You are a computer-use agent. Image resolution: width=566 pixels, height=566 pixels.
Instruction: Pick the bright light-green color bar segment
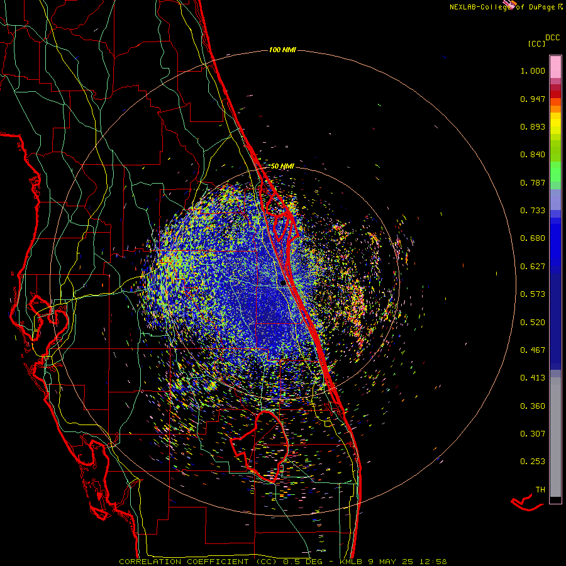click(x=555, y=172)
